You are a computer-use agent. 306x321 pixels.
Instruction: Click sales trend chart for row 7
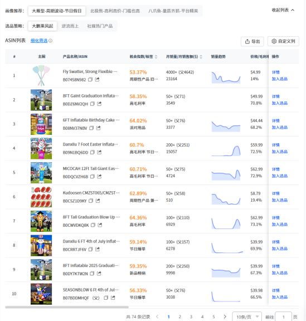[226, 223]
